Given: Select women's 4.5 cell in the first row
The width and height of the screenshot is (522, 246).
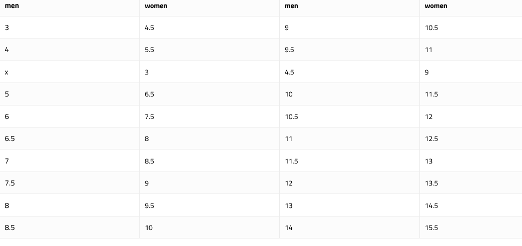Looking at the screenshot, I should pos(149,28).
